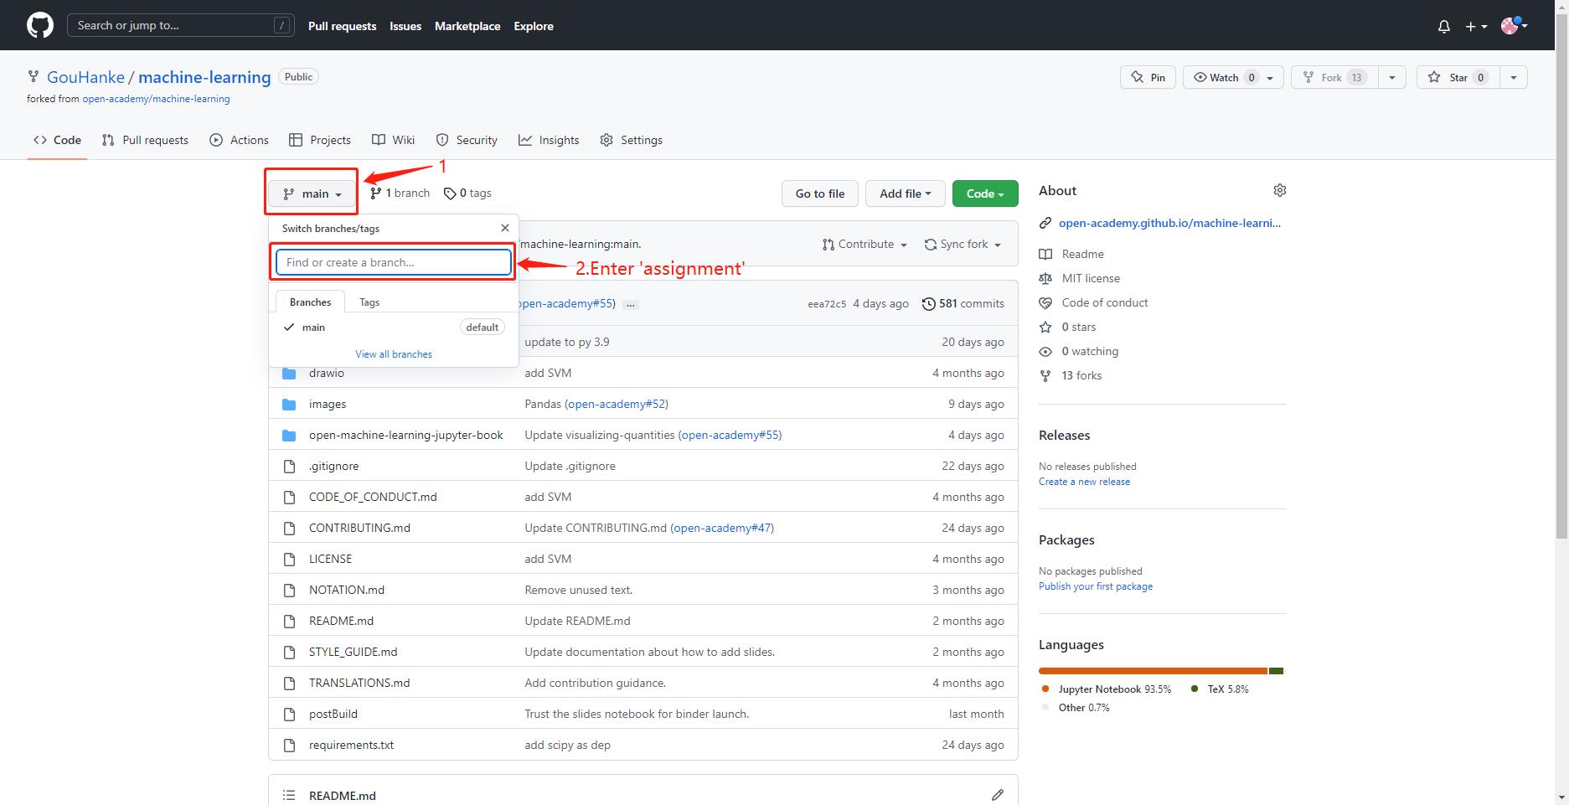1569x805 pixels.
Task: Choose the main branch entry
Action: tap(394, 328)
